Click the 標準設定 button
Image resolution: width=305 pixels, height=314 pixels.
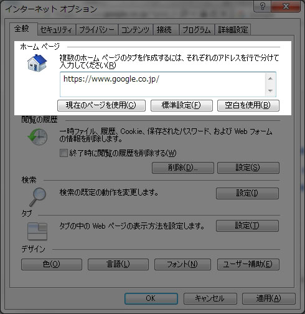182,105
